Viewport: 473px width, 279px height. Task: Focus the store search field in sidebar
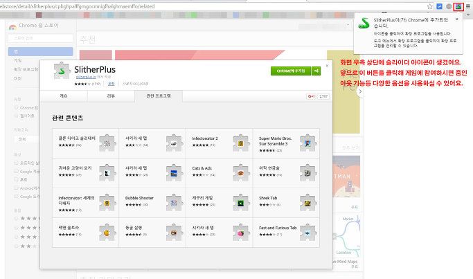40,38
